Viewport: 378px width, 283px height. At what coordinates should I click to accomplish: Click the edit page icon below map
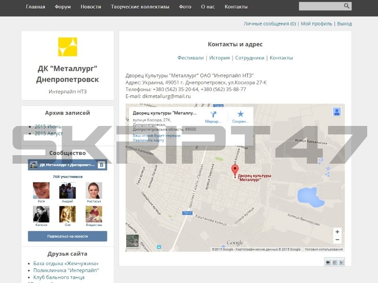pyautogui.click(x=335, y=262)
